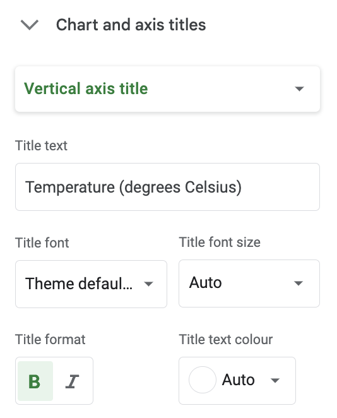Image resolution: width=337 pixels, height=418 pixels.
Task: Click the white colour circle swatch
Action: point(202,380)
